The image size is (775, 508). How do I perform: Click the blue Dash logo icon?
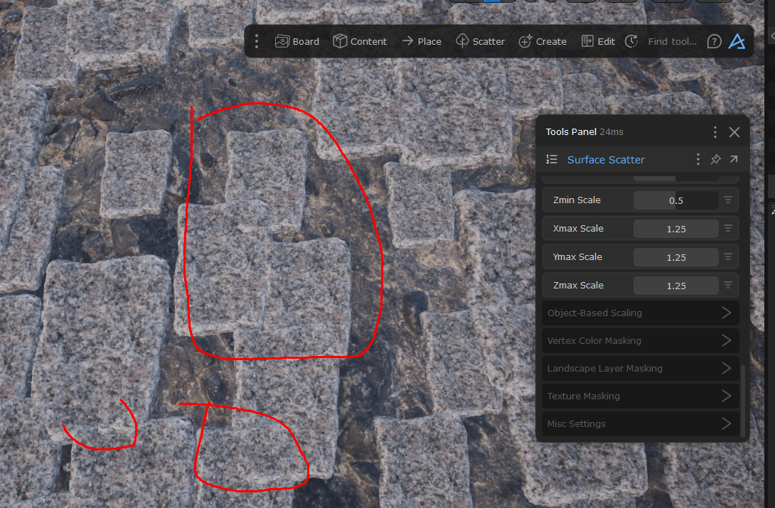[737, 41]
